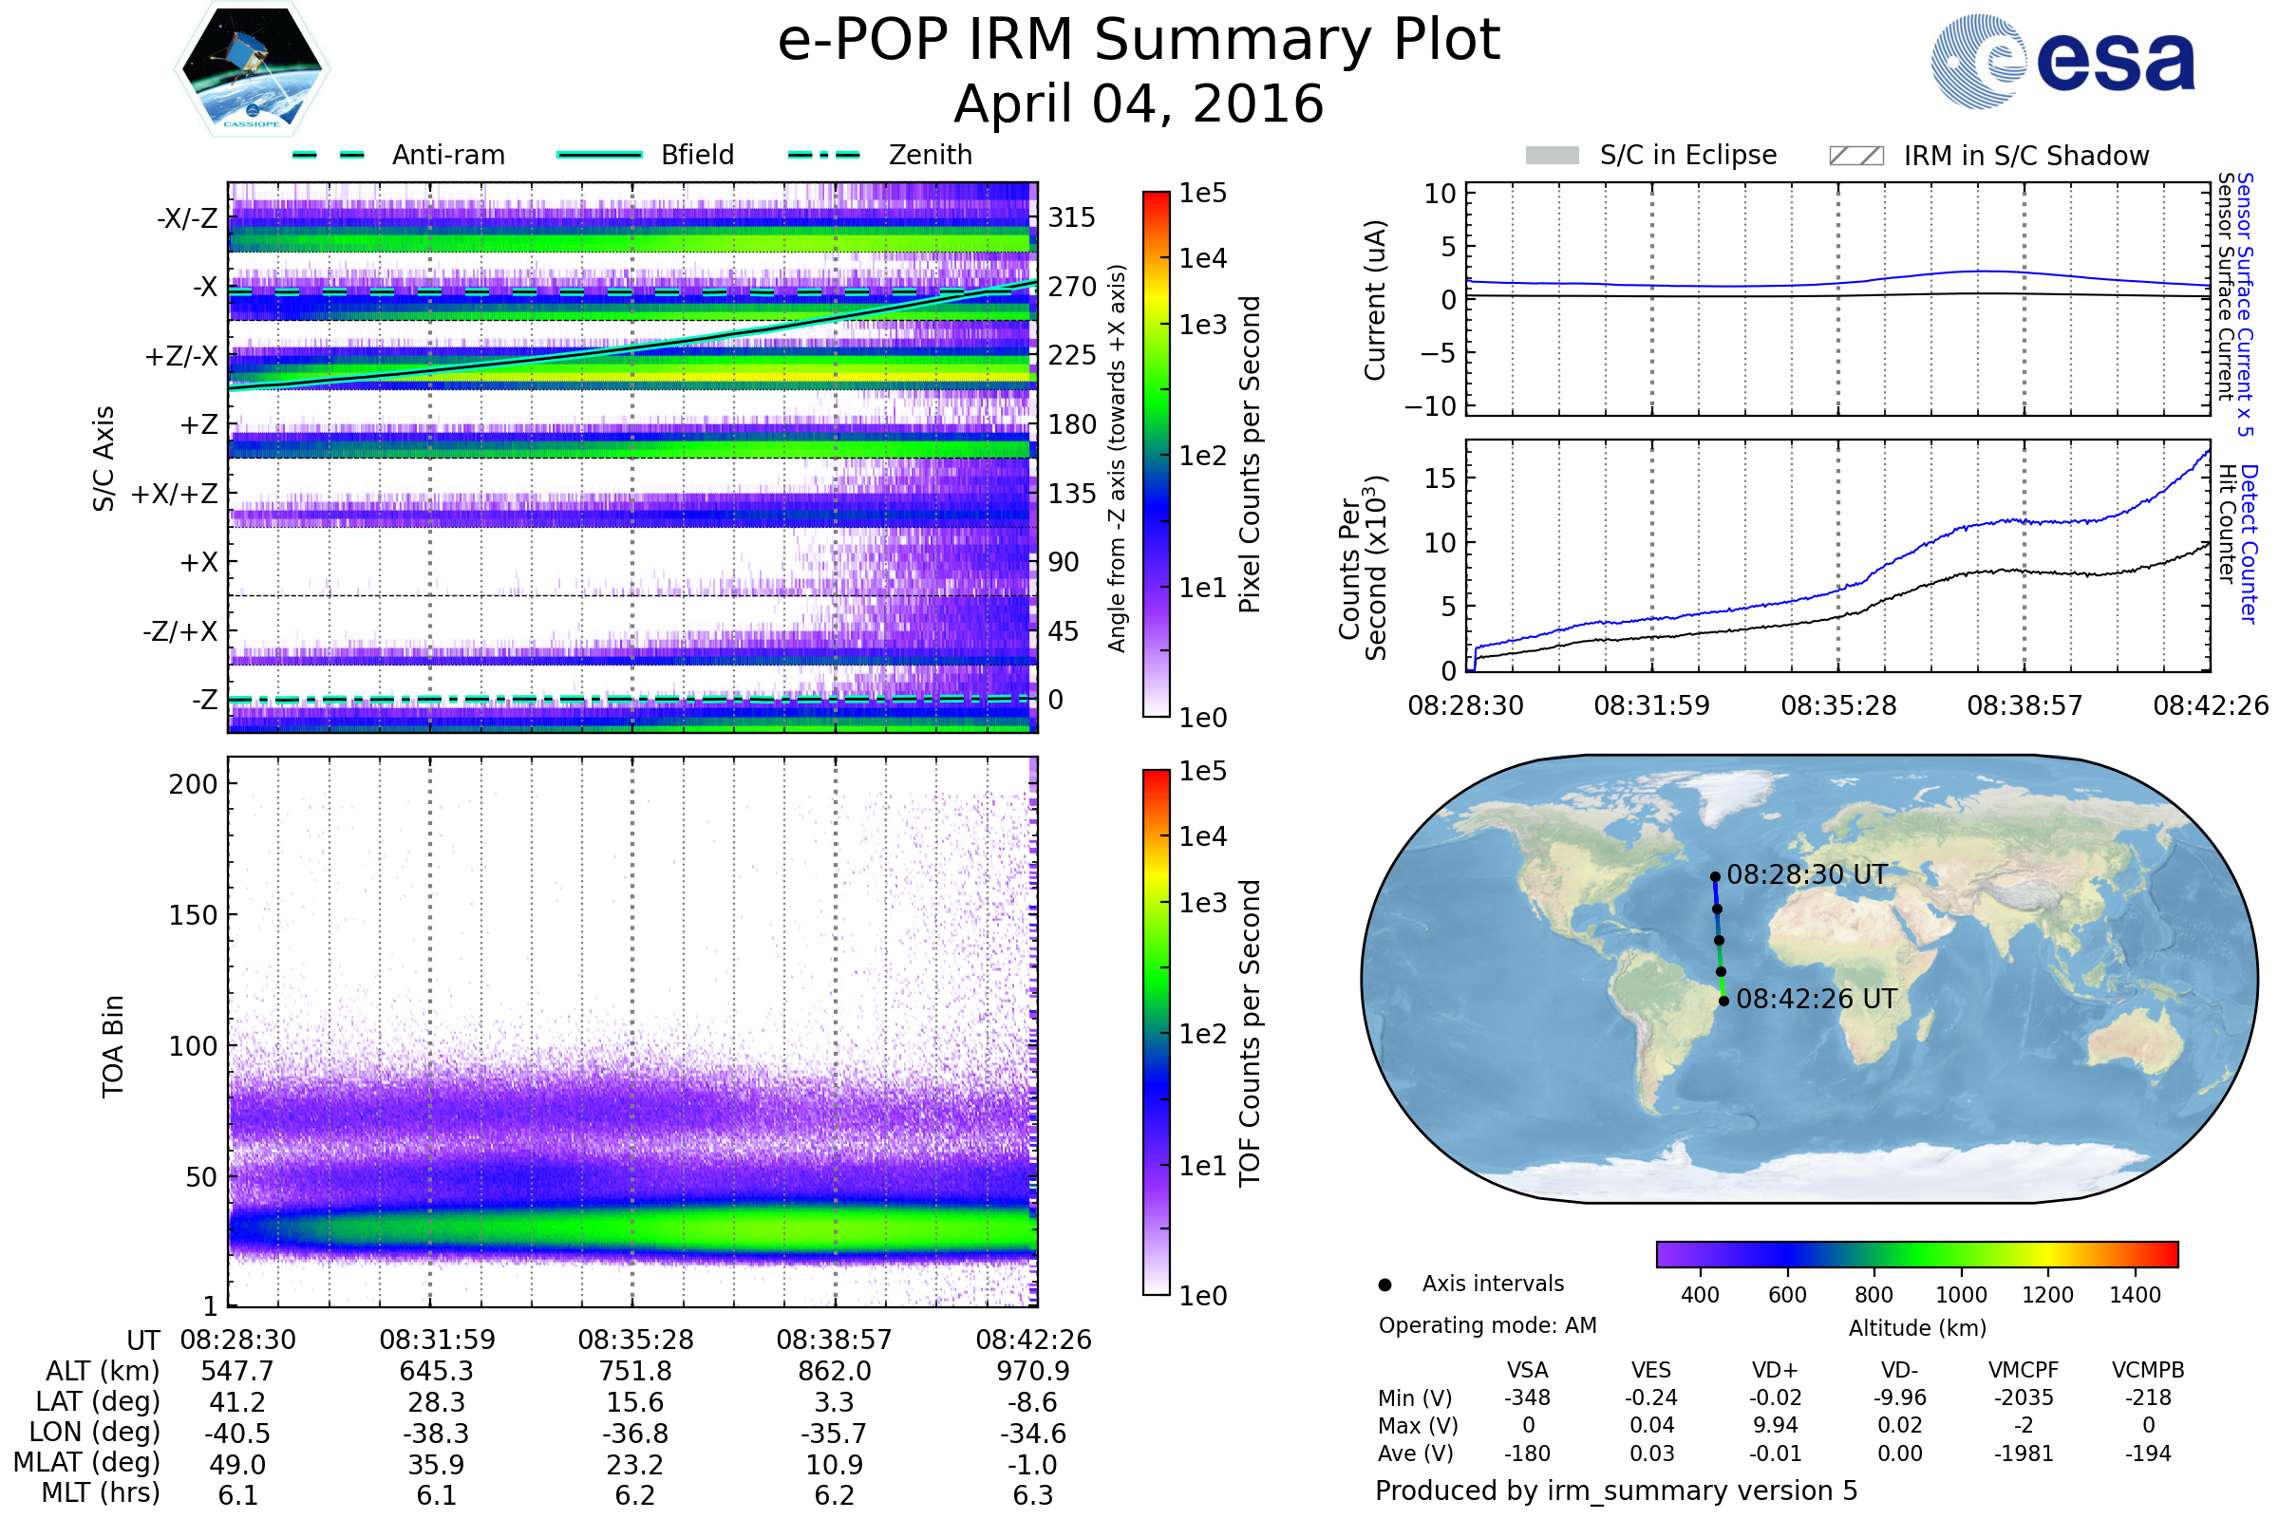The image size is (2279, 1519).
Task: Click the Operating mode: AM label
Action: click(x=1487, y=1325)
